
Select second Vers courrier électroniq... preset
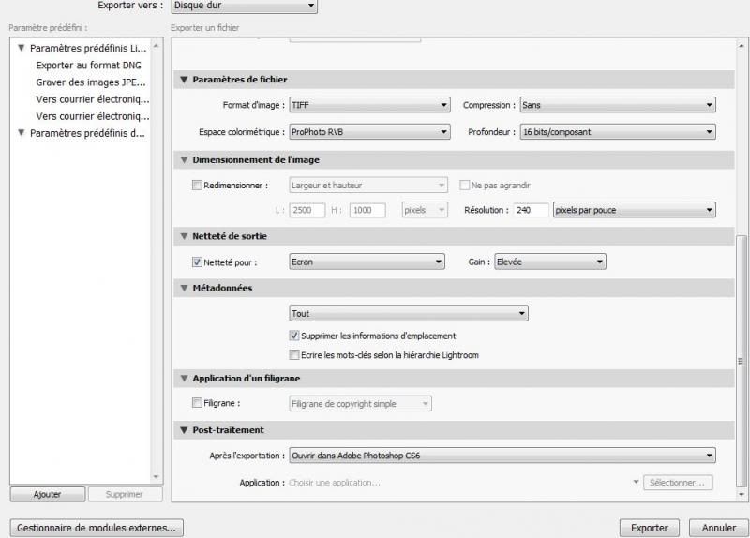pos(93,116)
